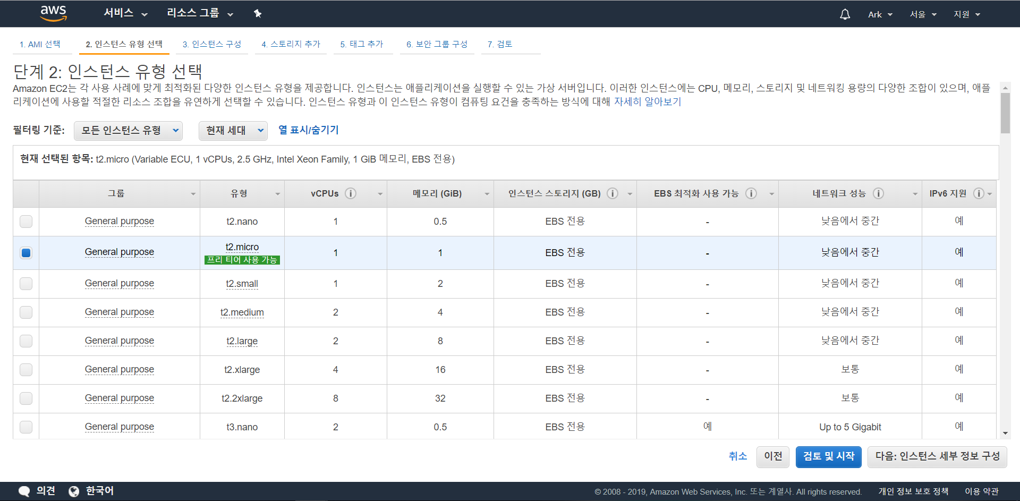Open the 현재 세대 generation dropdown
The height and width of the screenshot is (501, 1020).
pos(233,131)
